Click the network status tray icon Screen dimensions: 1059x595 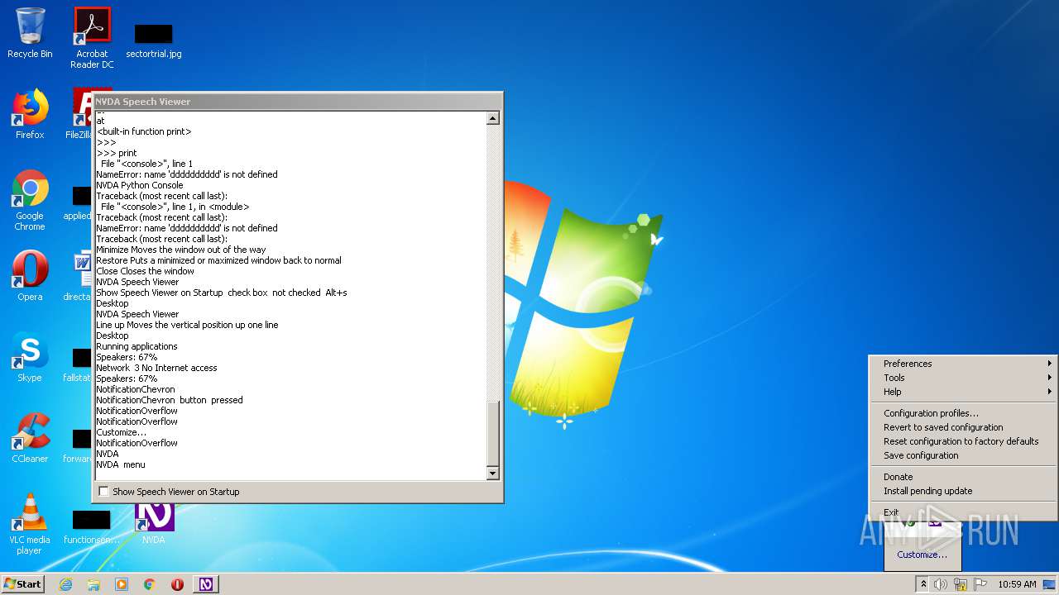coord(961,584)
